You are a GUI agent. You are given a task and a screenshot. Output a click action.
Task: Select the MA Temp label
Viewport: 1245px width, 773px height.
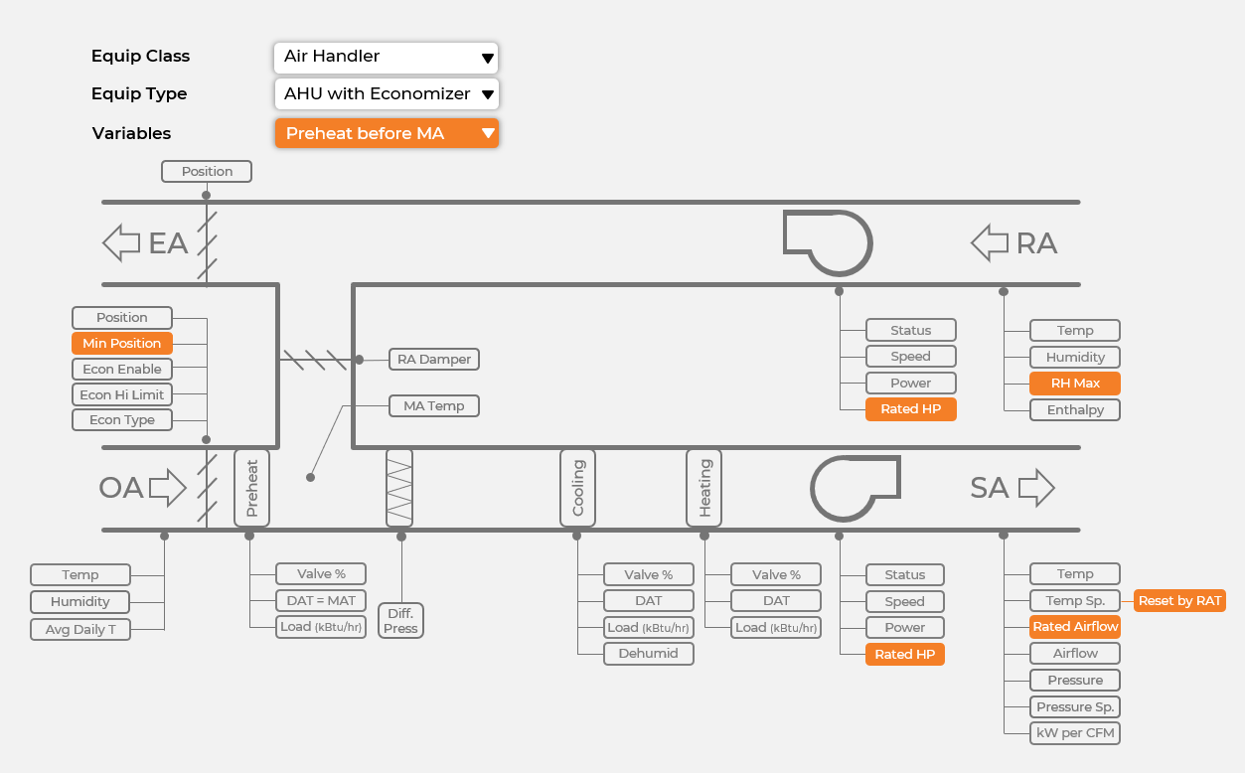tap(433, 405)
